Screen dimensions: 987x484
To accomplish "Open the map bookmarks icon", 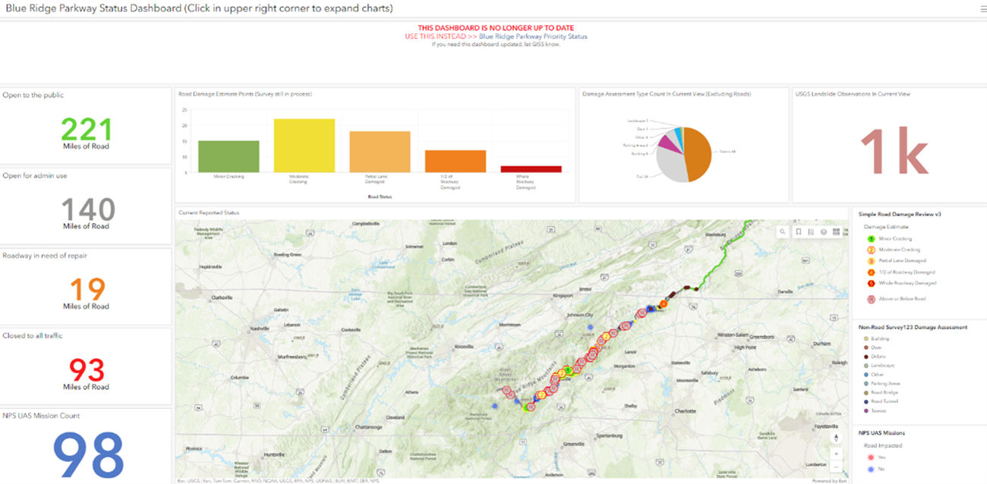I will (x=799, y=231).
